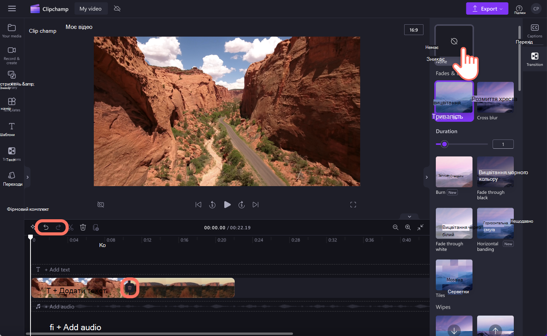Play the video preview
Screen dimensions: 547x336
pyautogui.click(x=227, y=205)
